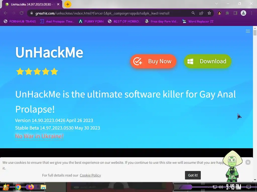Open the avatar extension in toolbar

219,13
